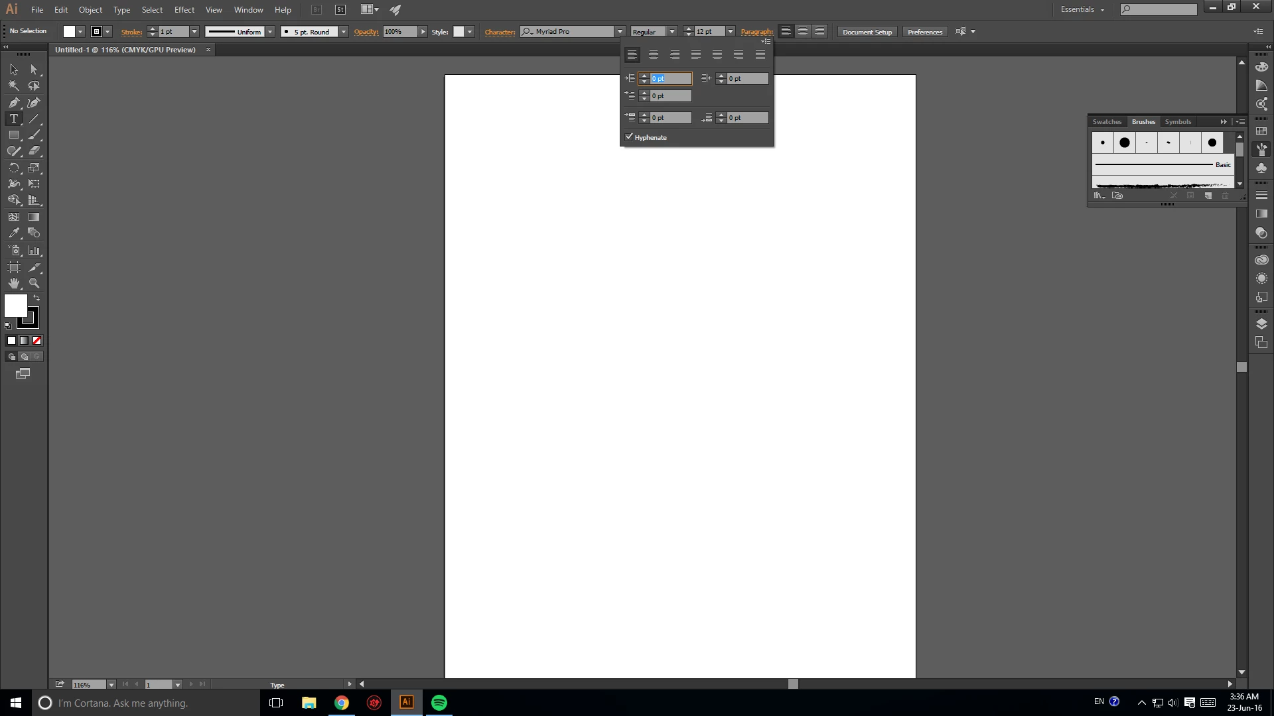Select the Eyedropper tool

tap(13, 233)
